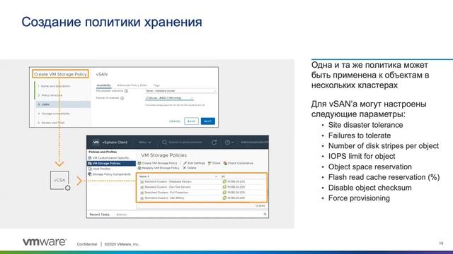Click the CANCEL button in wizard

(x=175, y=121)
